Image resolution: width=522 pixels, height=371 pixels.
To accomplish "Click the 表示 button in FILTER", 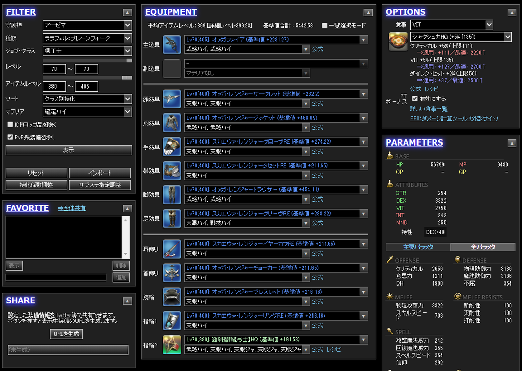I will tap(69, 150).
